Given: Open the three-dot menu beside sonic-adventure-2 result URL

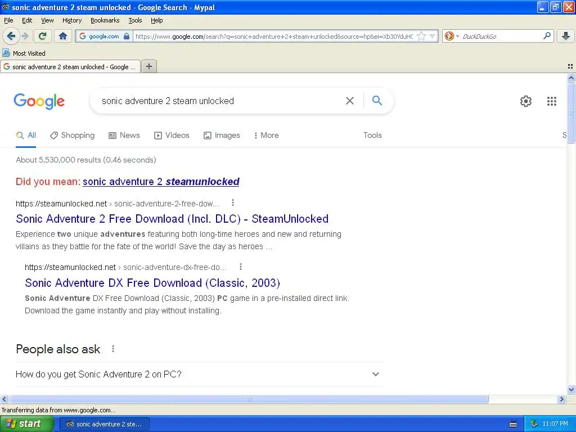Looking at the screenshot, I should click(232, 202).
